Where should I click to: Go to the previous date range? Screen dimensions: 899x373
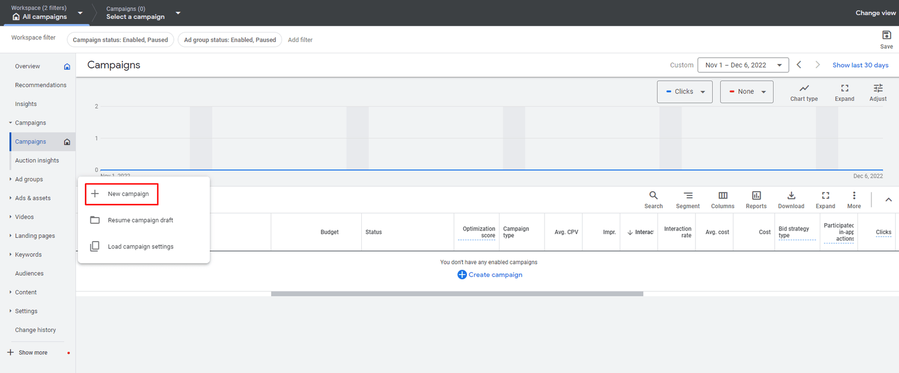[799, 65]
